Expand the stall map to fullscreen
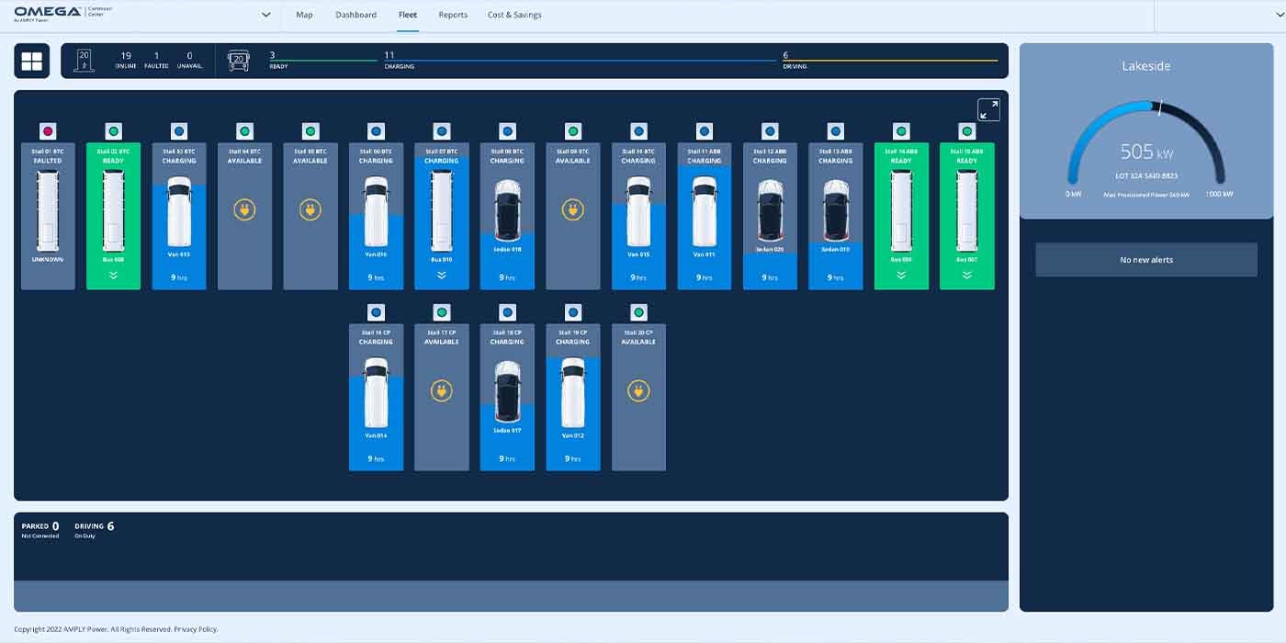1286x643 pixels. pyautogui.click(x=988, y=110)
